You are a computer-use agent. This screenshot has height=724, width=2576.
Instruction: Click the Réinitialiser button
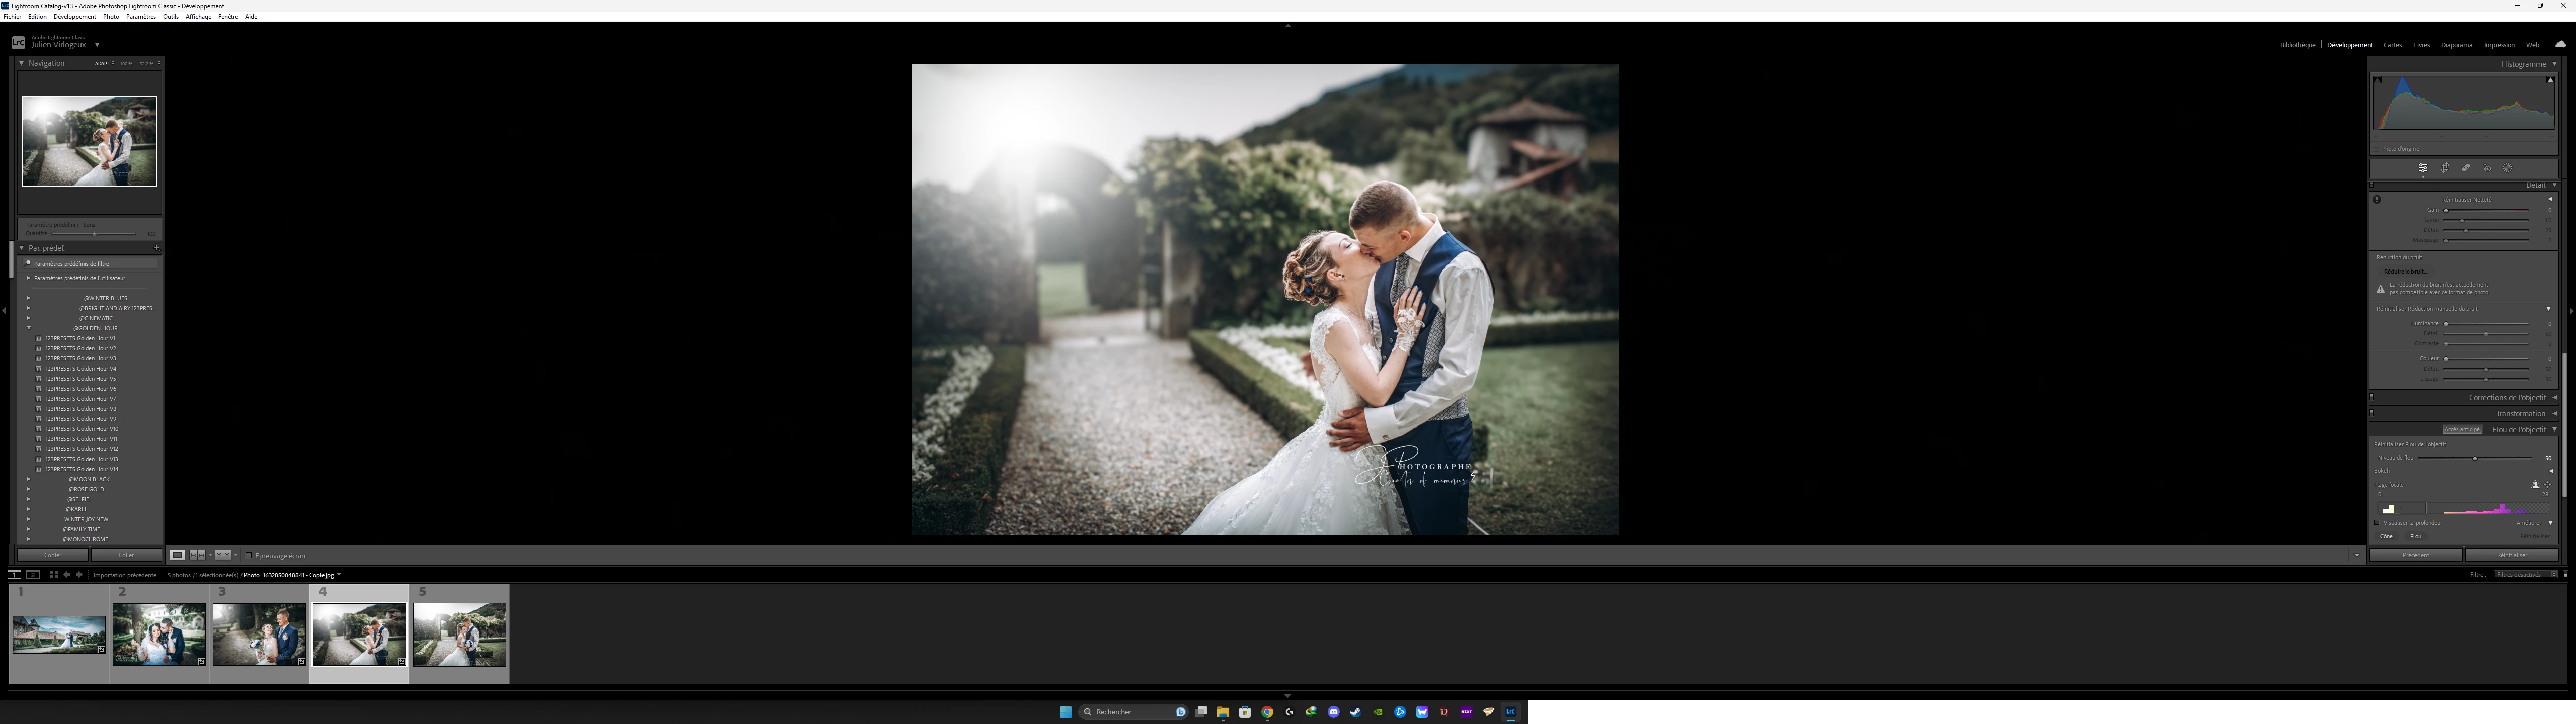(2511, 555)
